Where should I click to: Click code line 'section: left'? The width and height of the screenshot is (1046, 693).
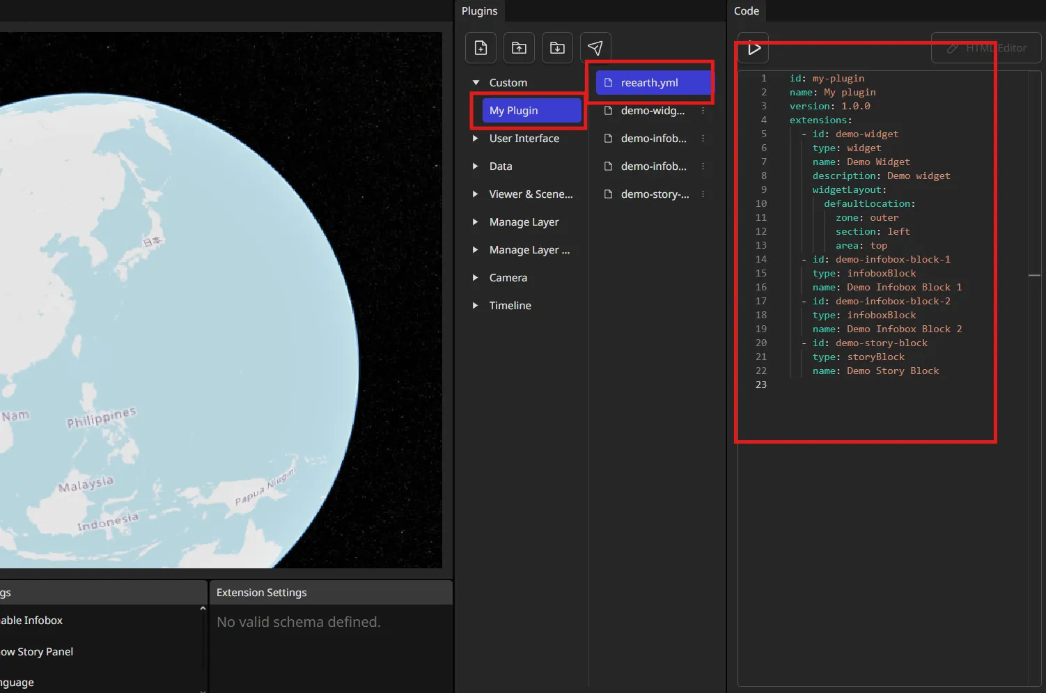click(873, 231)
